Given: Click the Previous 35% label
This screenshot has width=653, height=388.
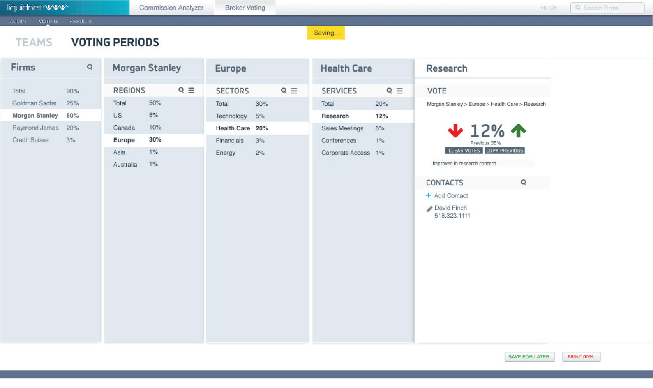Looking at the screenshot, I should (x=486, y=143).
